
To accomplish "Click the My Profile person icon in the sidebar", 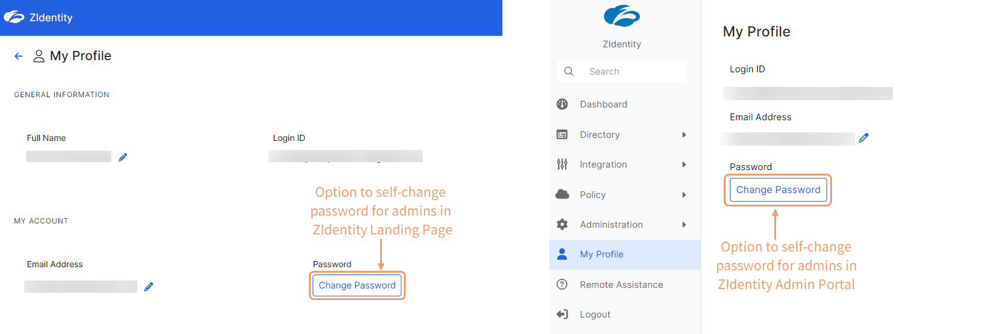I will point(562,254).
